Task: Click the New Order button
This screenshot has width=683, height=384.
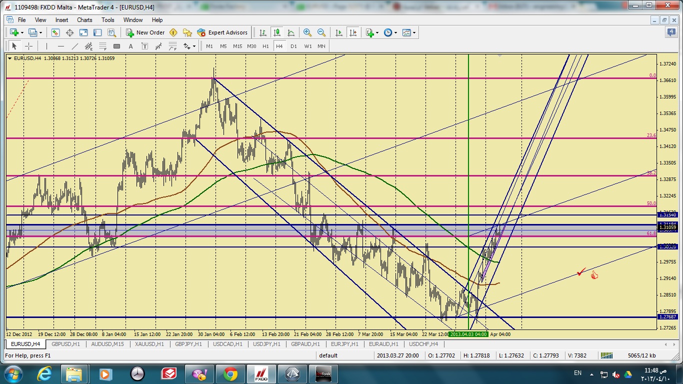Action: tap(145, 32)
